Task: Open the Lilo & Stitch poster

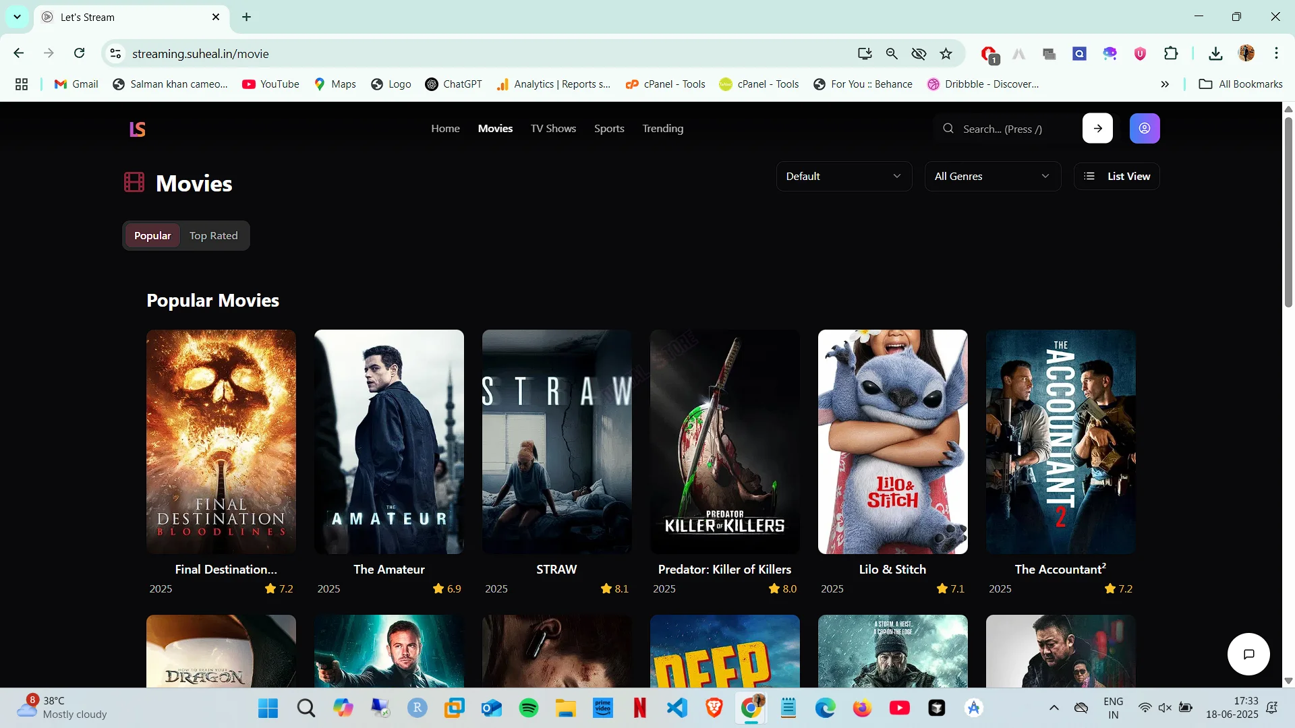Action: (x=892, y=442)
